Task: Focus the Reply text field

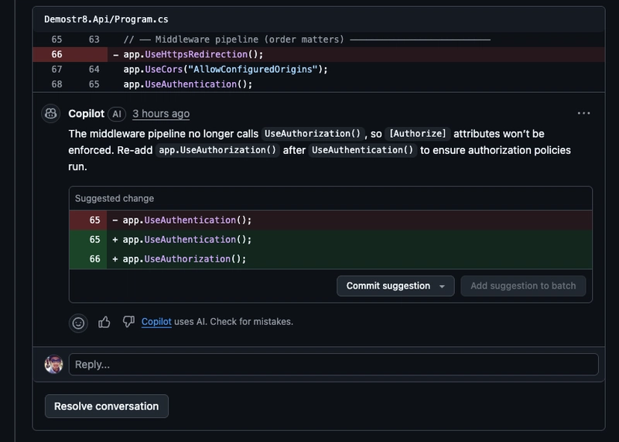Action: point(333,365)
